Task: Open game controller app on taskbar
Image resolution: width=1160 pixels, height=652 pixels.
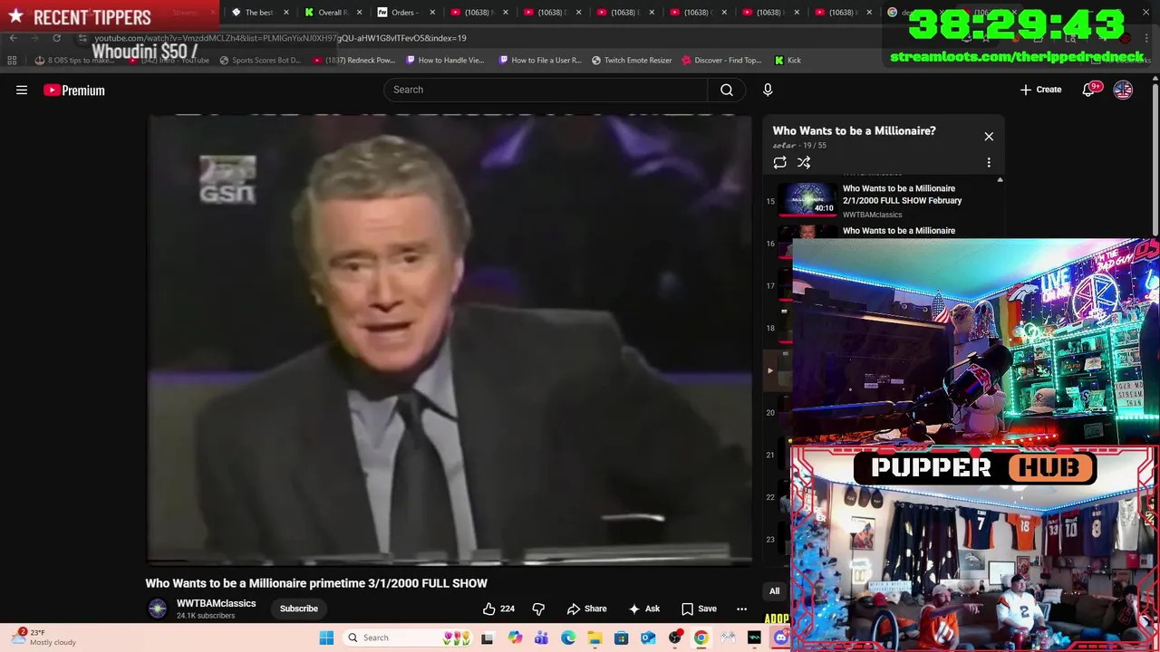Action: point(728,638)
